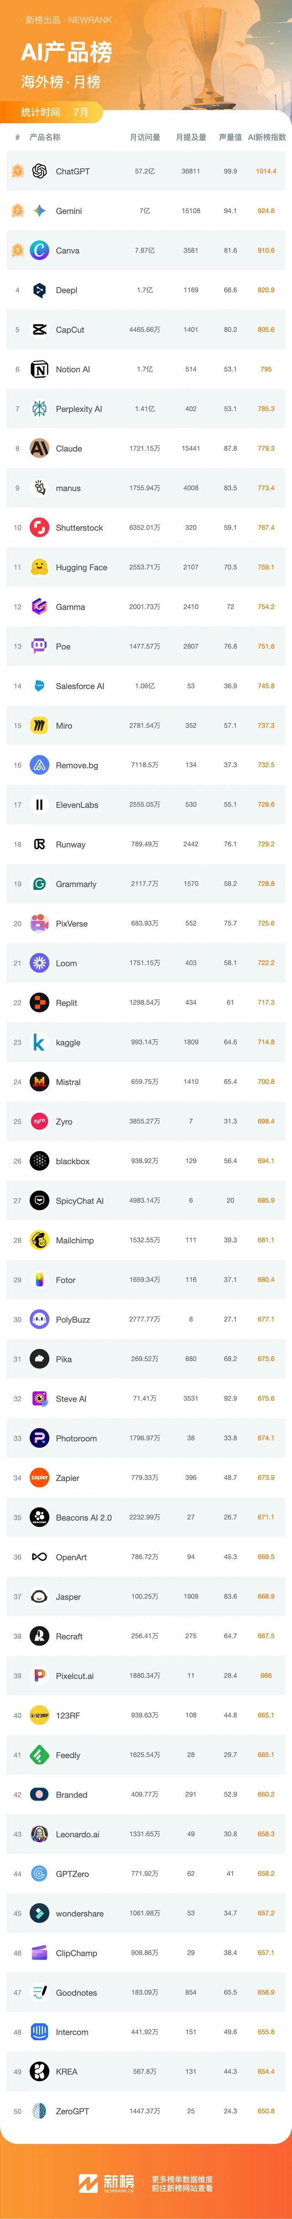Image resolution: width=292 pixels, height=2219 pixels.
Task: Select the ElevenLabs pause-bars icon
Action: (x=39, y=805)
